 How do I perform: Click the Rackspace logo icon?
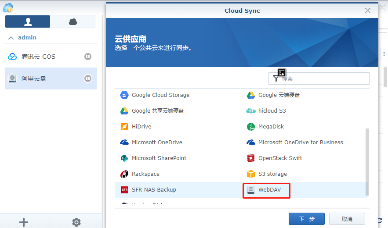(x=124, y=174)
